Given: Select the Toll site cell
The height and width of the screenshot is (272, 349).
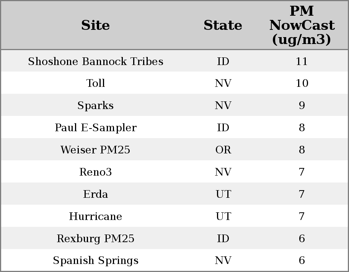Looking at the screenshot, I should [x=96, y=83].
